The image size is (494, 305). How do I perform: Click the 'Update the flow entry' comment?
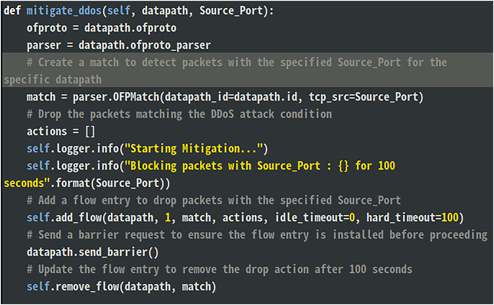(219, 269)
